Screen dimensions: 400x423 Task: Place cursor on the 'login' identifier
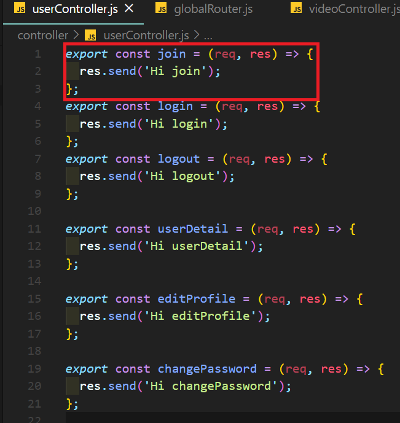175,106
